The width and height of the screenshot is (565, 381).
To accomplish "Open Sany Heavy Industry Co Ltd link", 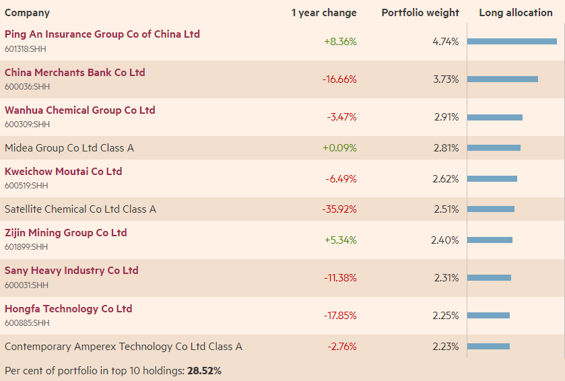I will (71, 271).
